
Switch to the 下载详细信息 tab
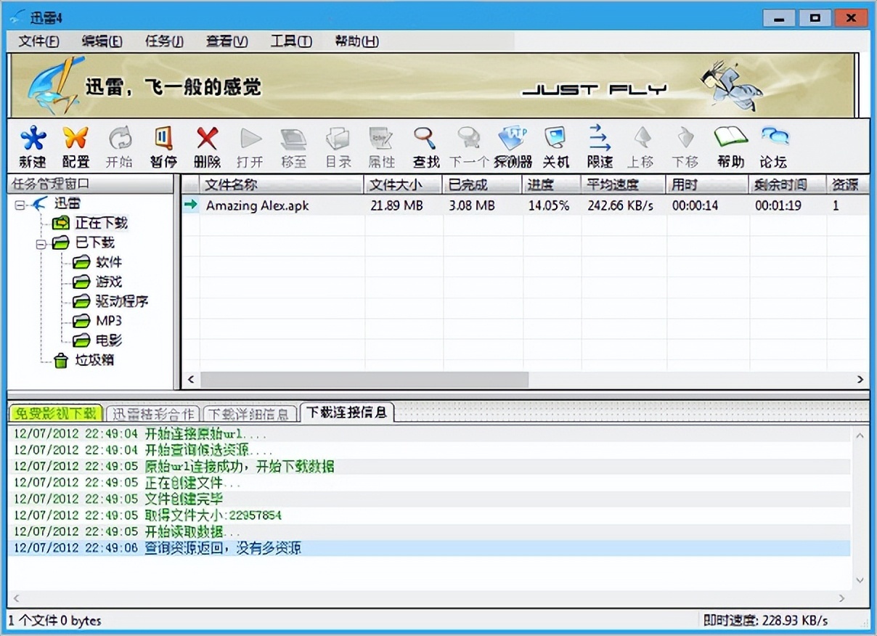click(250, 414)
